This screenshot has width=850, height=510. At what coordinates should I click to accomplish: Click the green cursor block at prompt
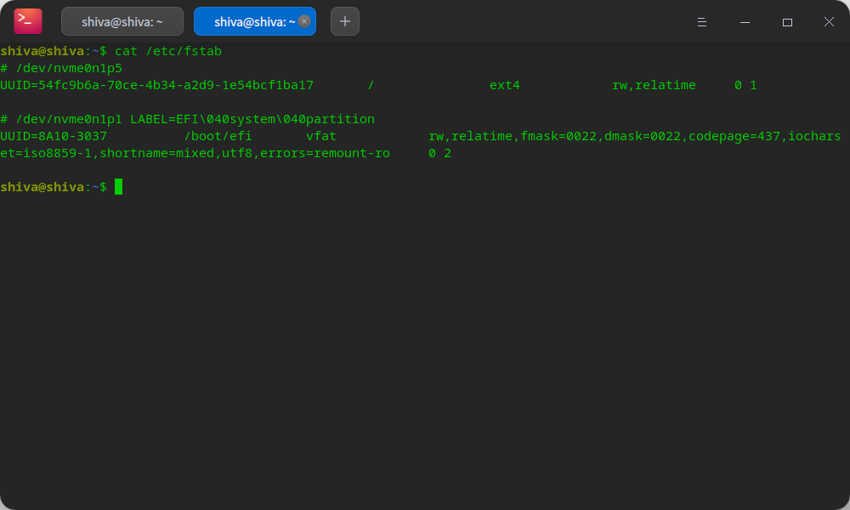point(119,187)
